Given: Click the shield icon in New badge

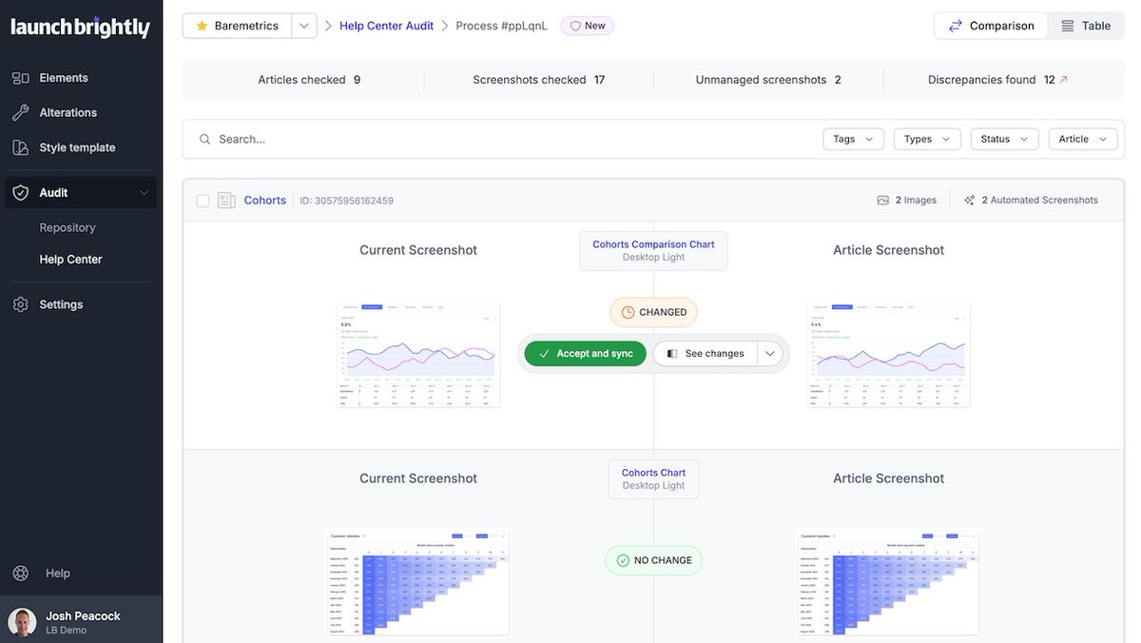Looking at the screenshot, I should 574,26.
